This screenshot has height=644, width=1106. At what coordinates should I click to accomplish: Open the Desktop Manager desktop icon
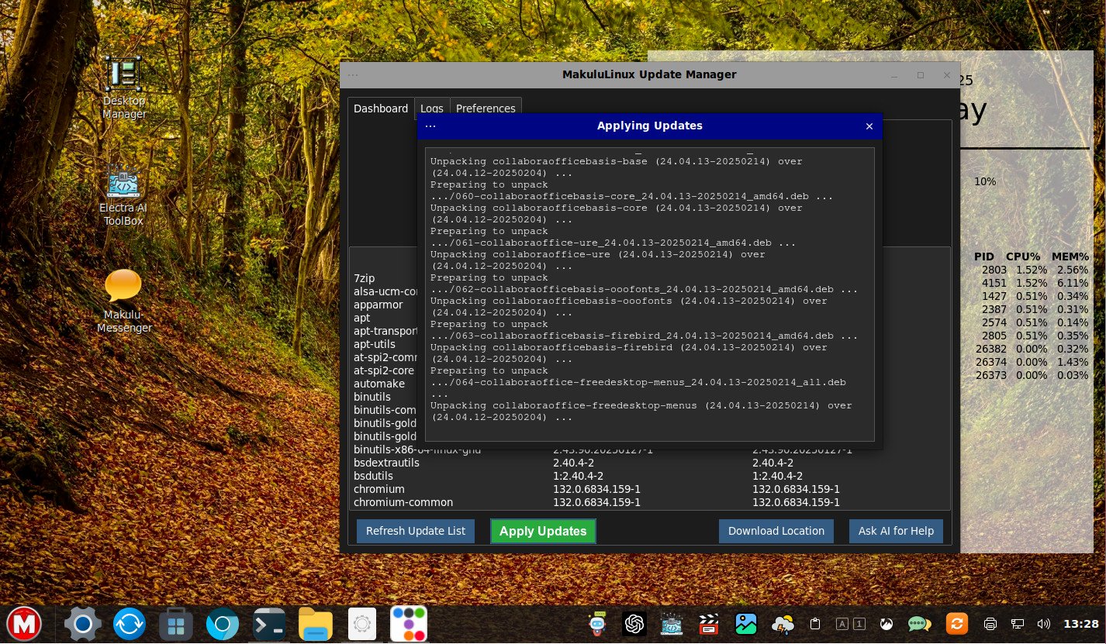point(124,88)
